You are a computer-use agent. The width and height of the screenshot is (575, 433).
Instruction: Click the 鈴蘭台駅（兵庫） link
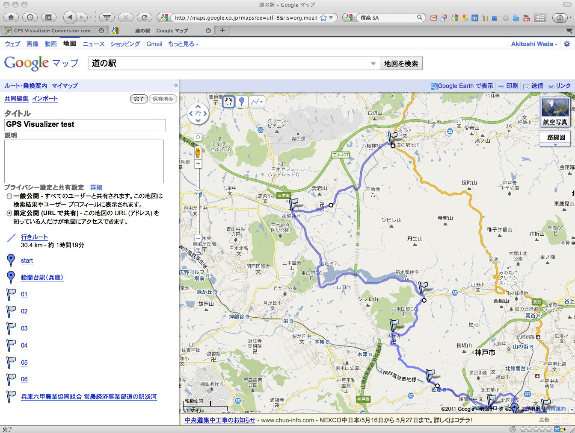click(x=42, y=278)
